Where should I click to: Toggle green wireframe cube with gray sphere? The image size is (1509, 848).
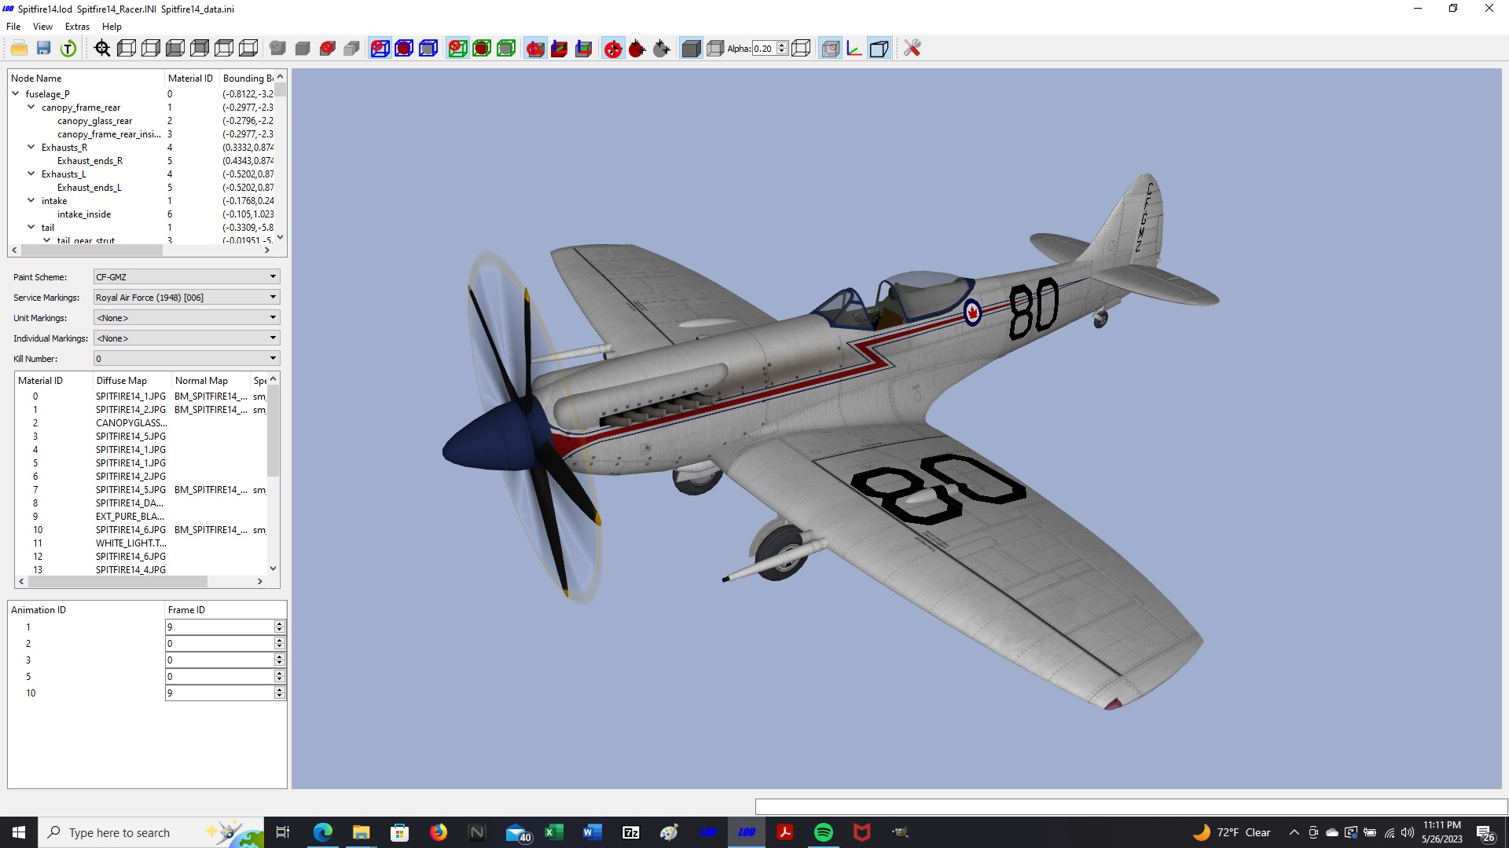tap(506, 49)
